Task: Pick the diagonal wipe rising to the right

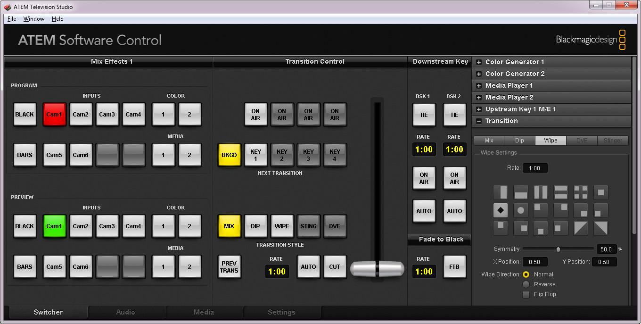Action: (581, 228)
